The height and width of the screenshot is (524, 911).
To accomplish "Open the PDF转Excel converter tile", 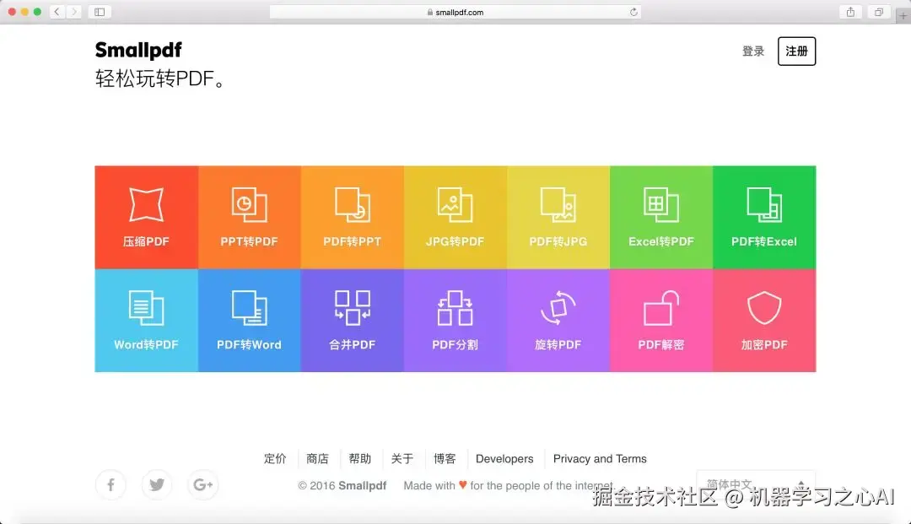I will click(764, 217).
